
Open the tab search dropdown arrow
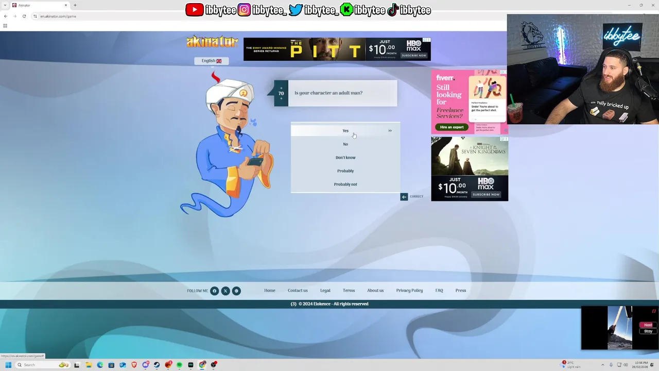(x=4, y=5)
